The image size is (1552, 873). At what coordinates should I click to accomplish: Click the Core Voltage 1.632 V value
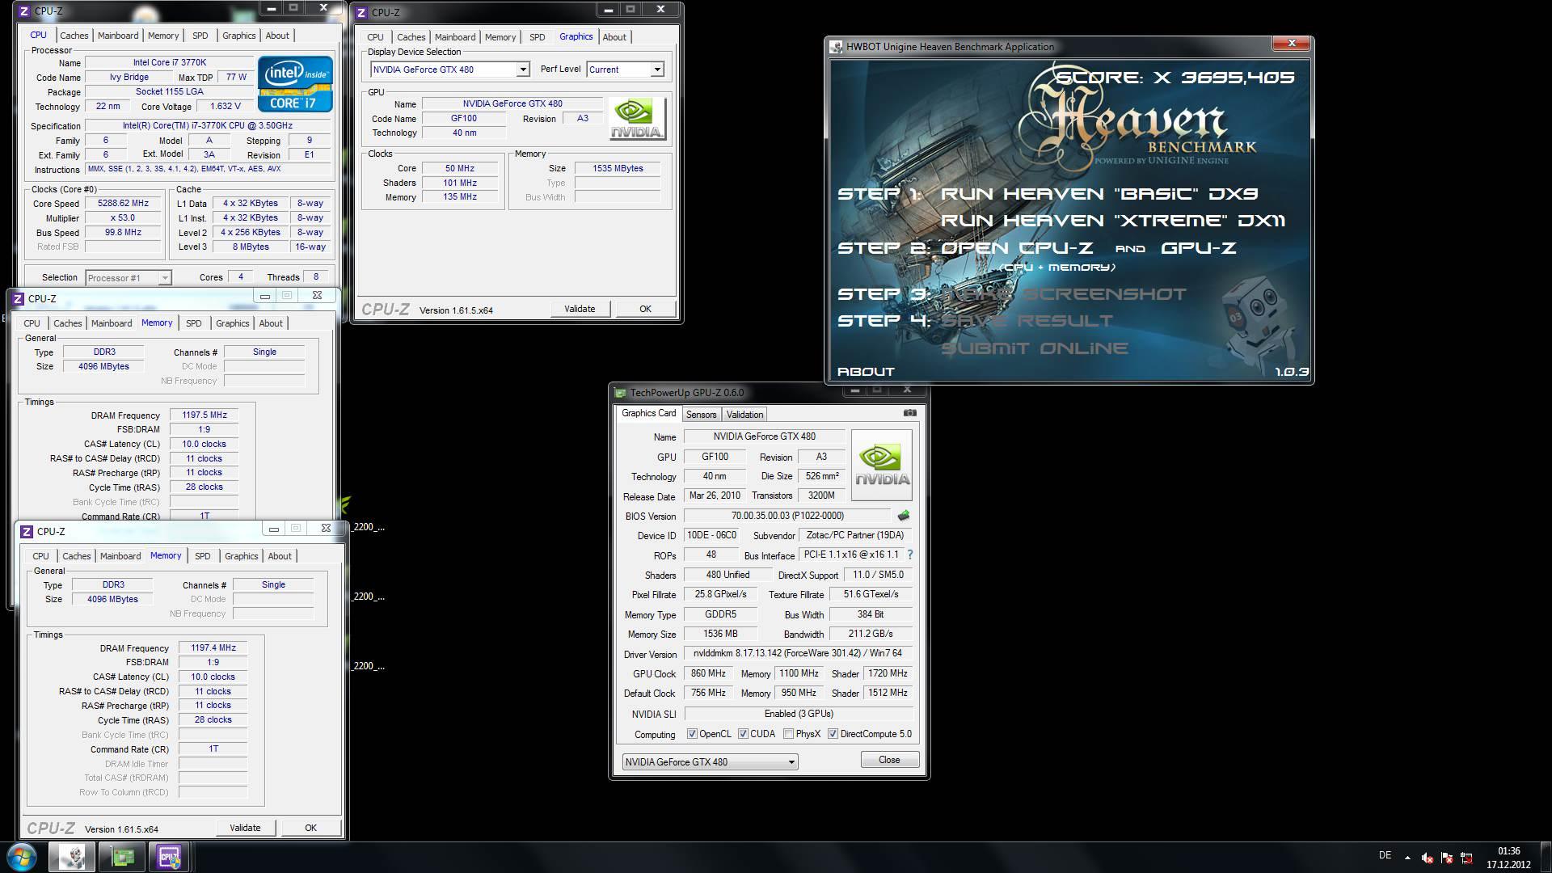225,107
